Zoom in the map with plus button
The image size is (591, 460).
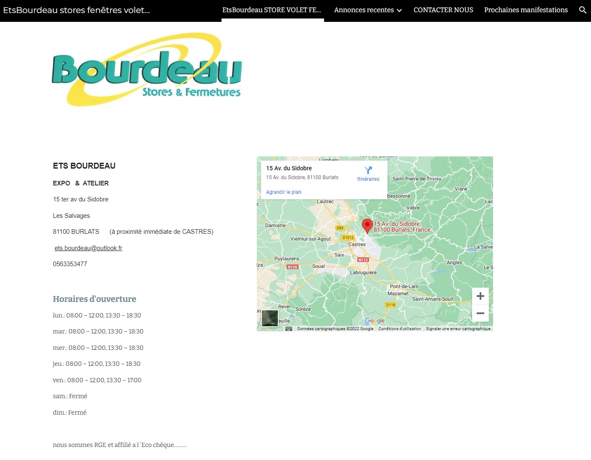(480, 296)
